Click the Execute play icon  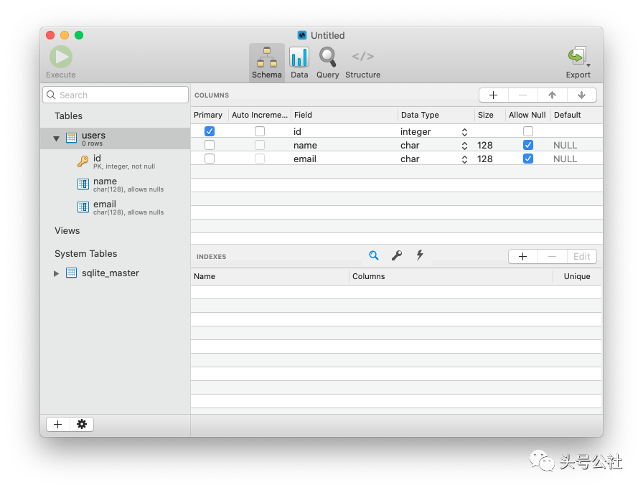(60, 57)
